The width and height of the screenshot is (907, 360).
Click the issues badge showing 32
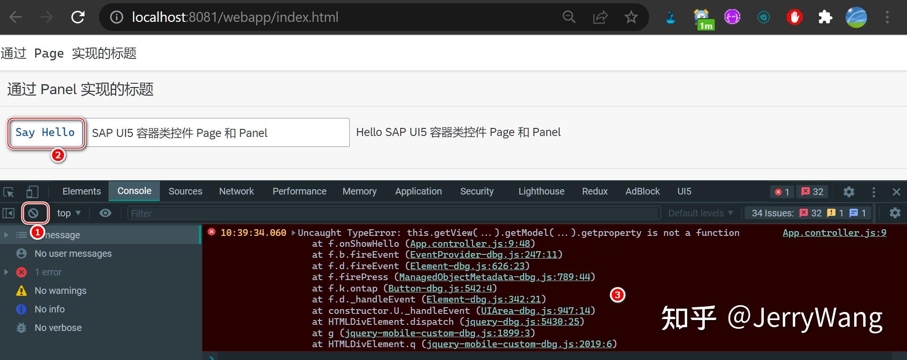[812, 192]
